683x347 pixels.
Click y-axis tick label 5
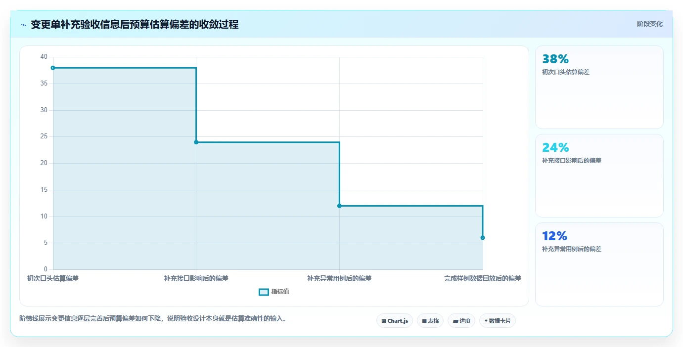pyautogui.click(x=46, y=243)
